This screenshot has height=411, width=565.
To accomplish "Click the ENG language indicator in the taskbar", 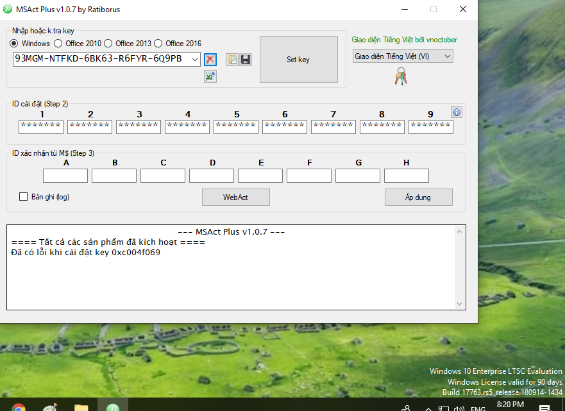I will 478,409.
